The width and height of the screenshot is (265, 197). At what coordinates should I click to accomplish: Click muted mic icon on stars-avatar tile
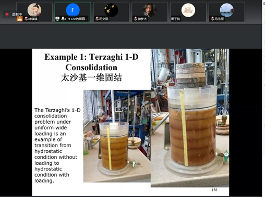pyautogui.click(x=97, y=19)
